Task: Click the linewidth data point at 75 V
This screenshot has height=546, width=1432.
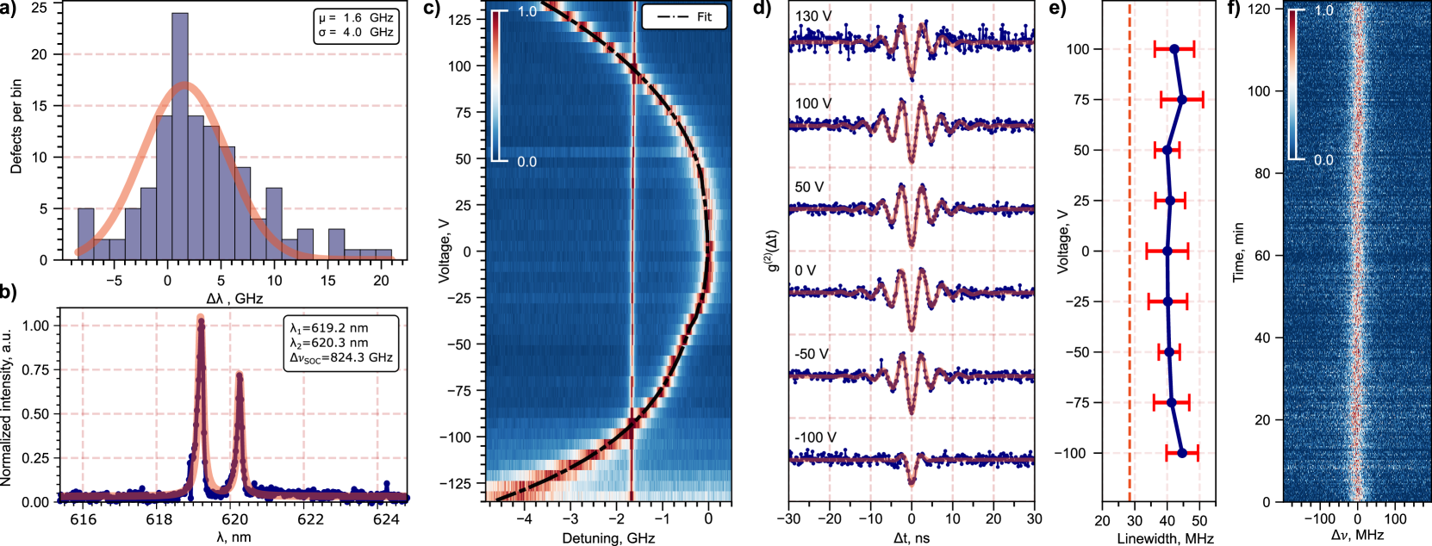Action: pos(1182,100)
